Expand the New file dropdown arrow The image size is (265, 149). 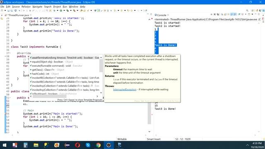click(x=5, y=10)
